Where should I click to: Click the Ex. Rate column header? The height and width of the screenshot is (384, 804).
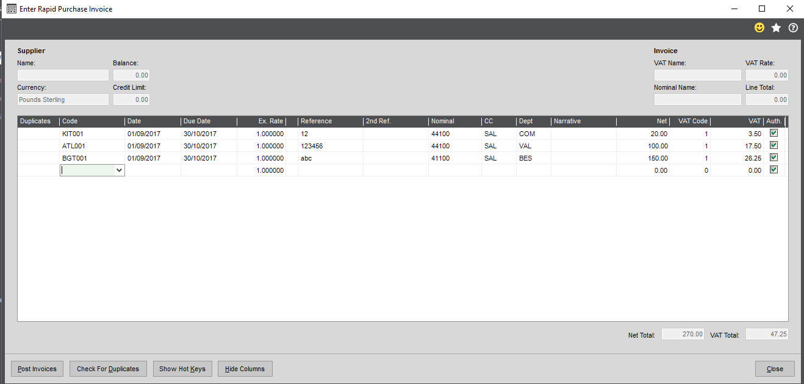[x=261, y=121]
